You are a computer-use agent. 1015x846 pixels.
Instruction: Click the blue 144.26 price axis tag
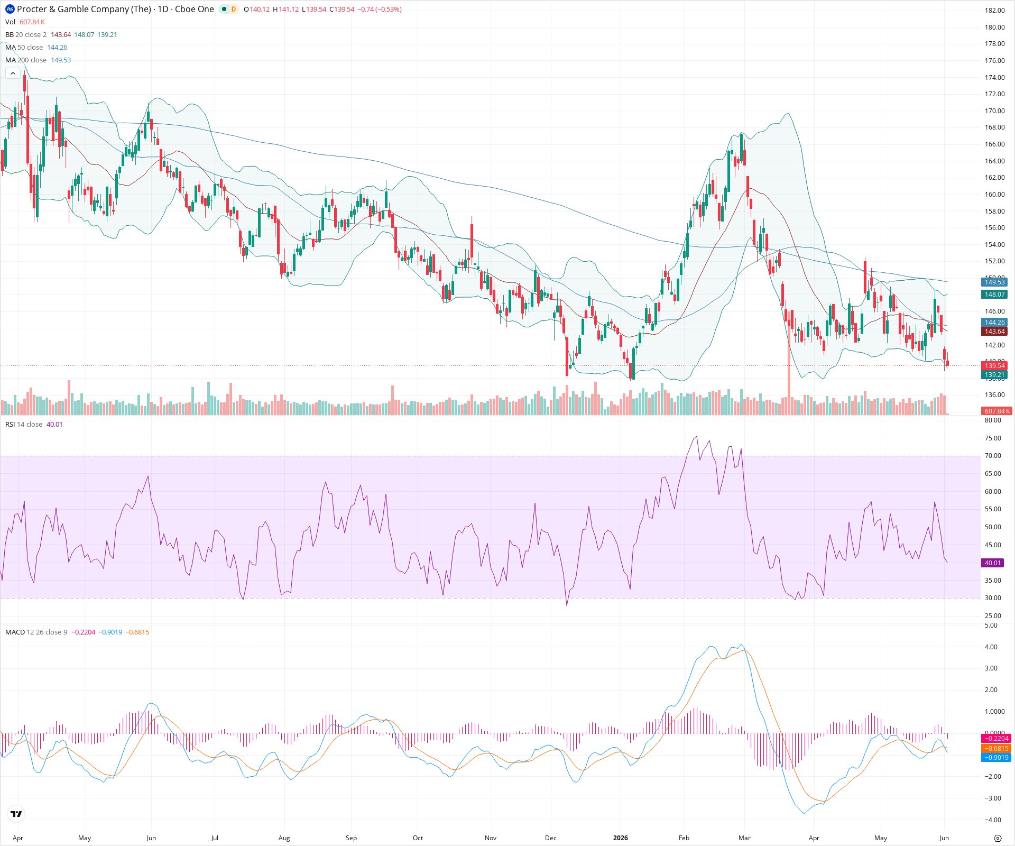[994, 323]
